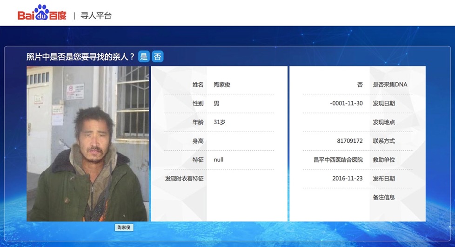Viewport: 455px width, 247px height.
Task: Click the Baidu logo
Action: click(x=42, y=13)
